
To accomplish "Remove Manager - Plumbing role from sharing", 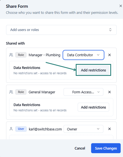I will click(x=109, y=55).
